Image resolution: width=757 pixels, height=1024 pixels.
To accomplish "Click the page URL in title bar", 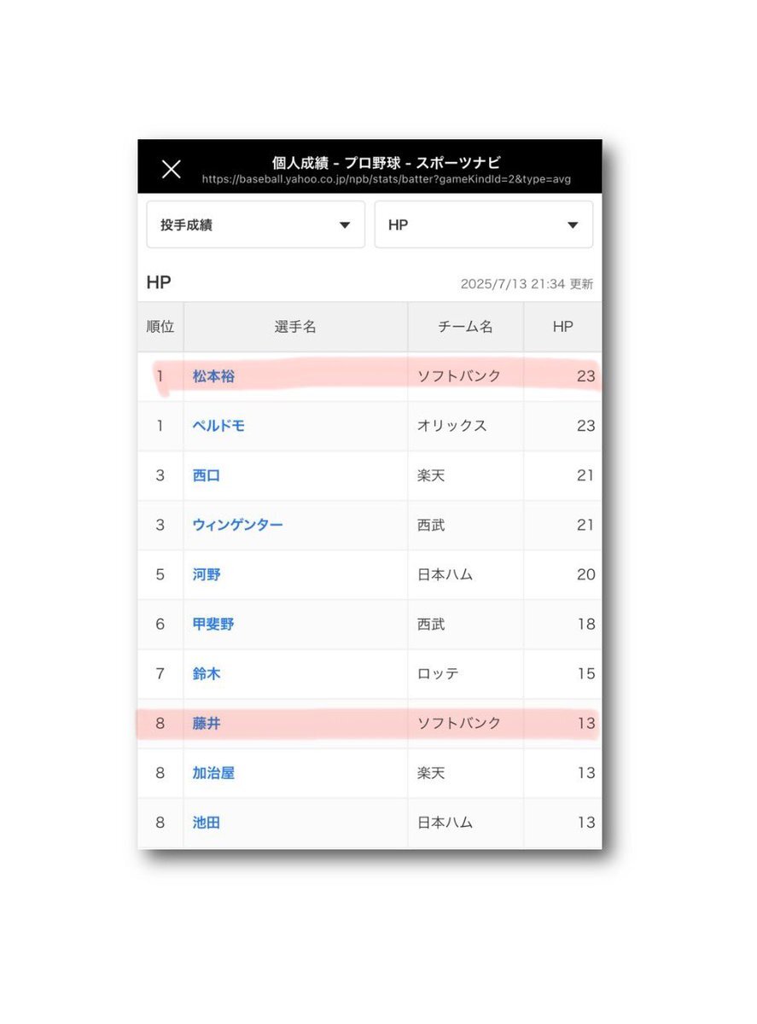I will (387, 180).
